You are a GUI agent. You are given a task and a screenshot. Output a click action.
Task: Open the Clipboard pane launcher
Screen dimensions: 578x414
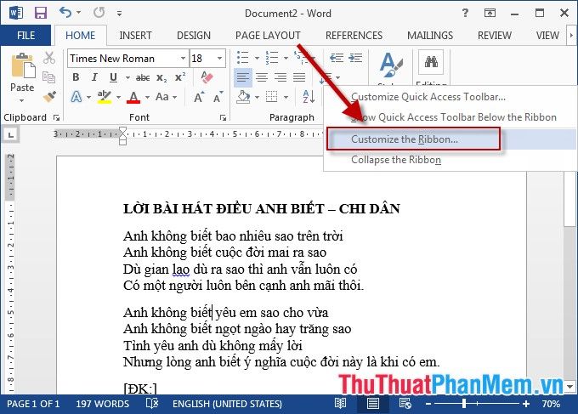[56, 117]
